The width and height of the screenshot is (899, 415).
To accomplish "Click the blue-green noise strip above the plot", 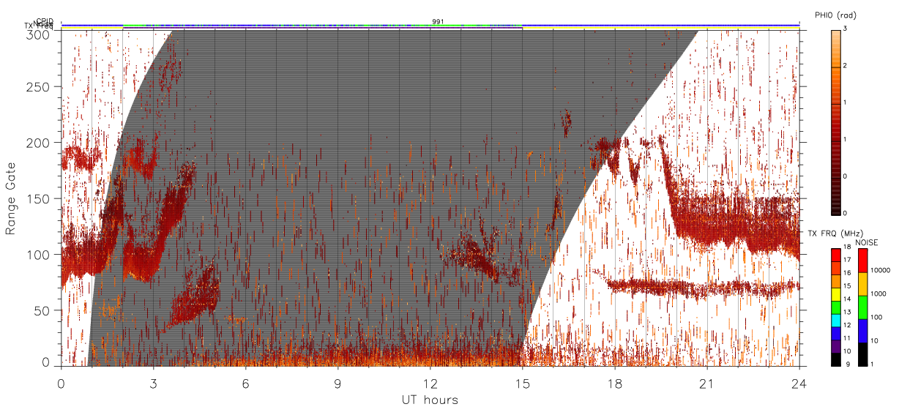I will pyautogui.click(x=430, y=25).
